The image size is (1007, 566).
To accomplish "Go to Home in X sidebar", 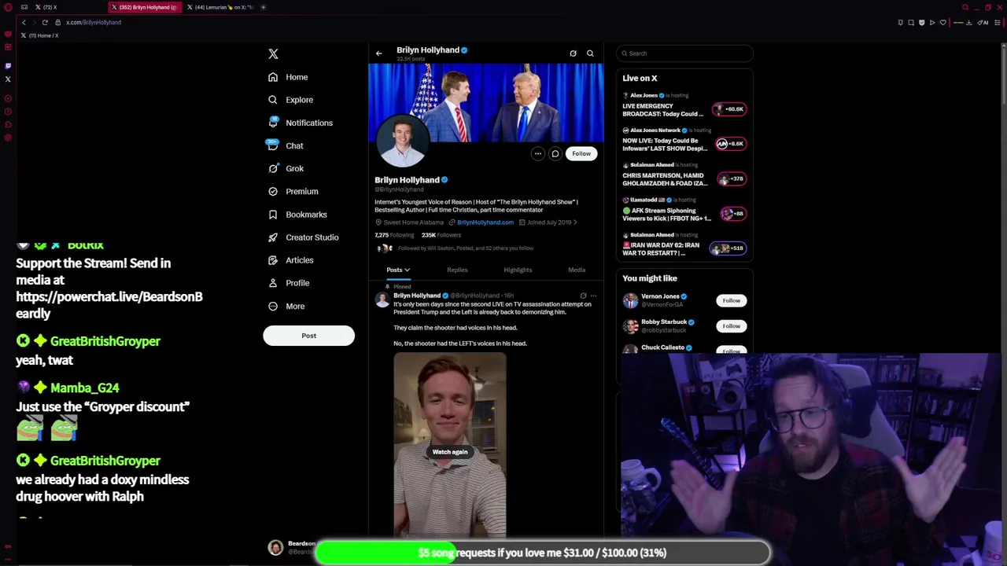I will [x=287, y=77].
